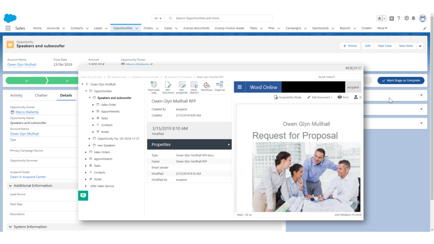Viewport: 434px width, 244px height.
Task: Open Owen Glyn Mullhall account link in header
Action: pos(22,65)
